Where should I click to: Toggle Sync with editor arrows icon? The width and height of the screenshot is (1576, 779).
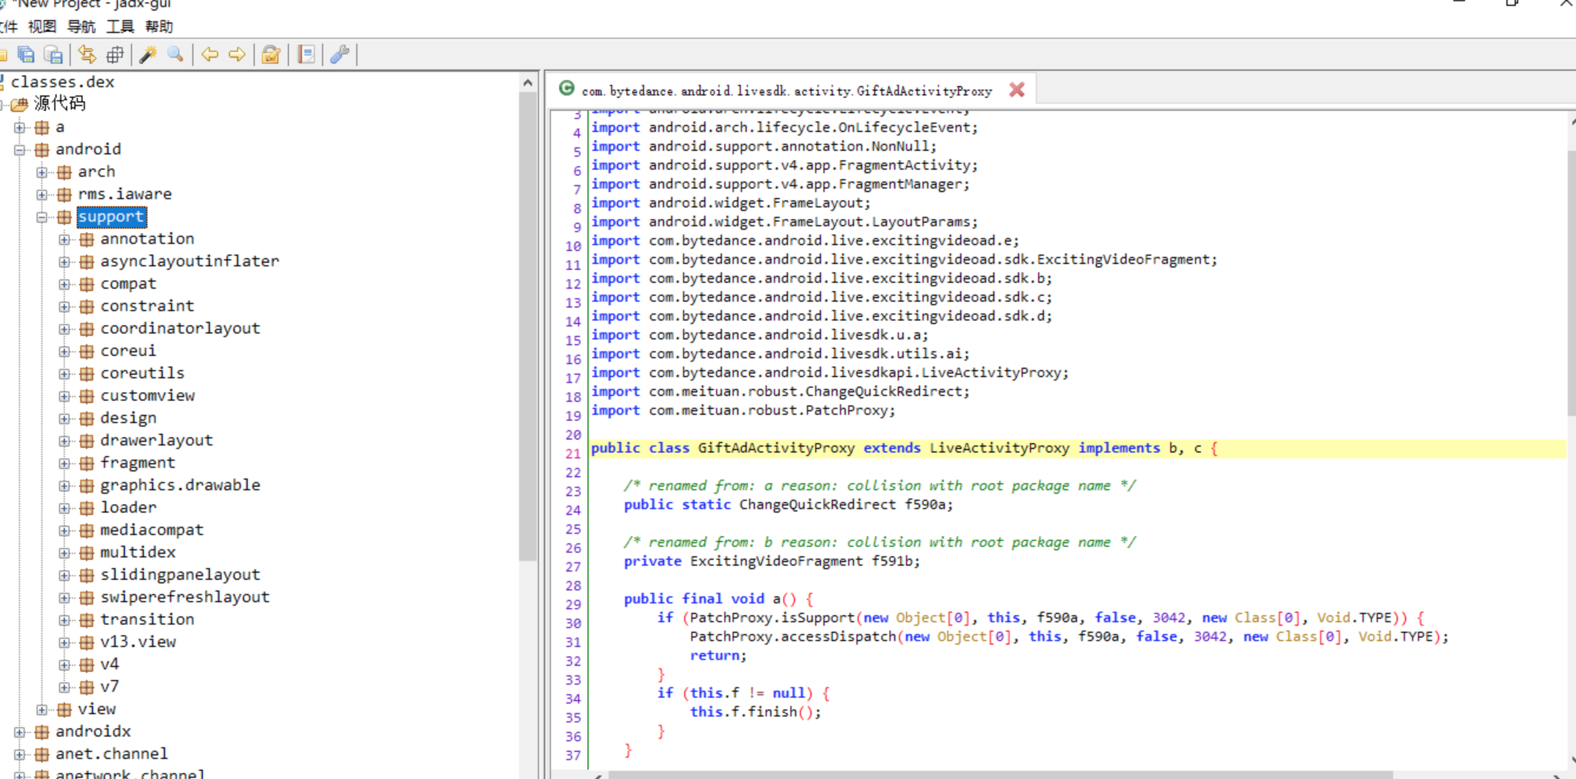coord(87,55)
